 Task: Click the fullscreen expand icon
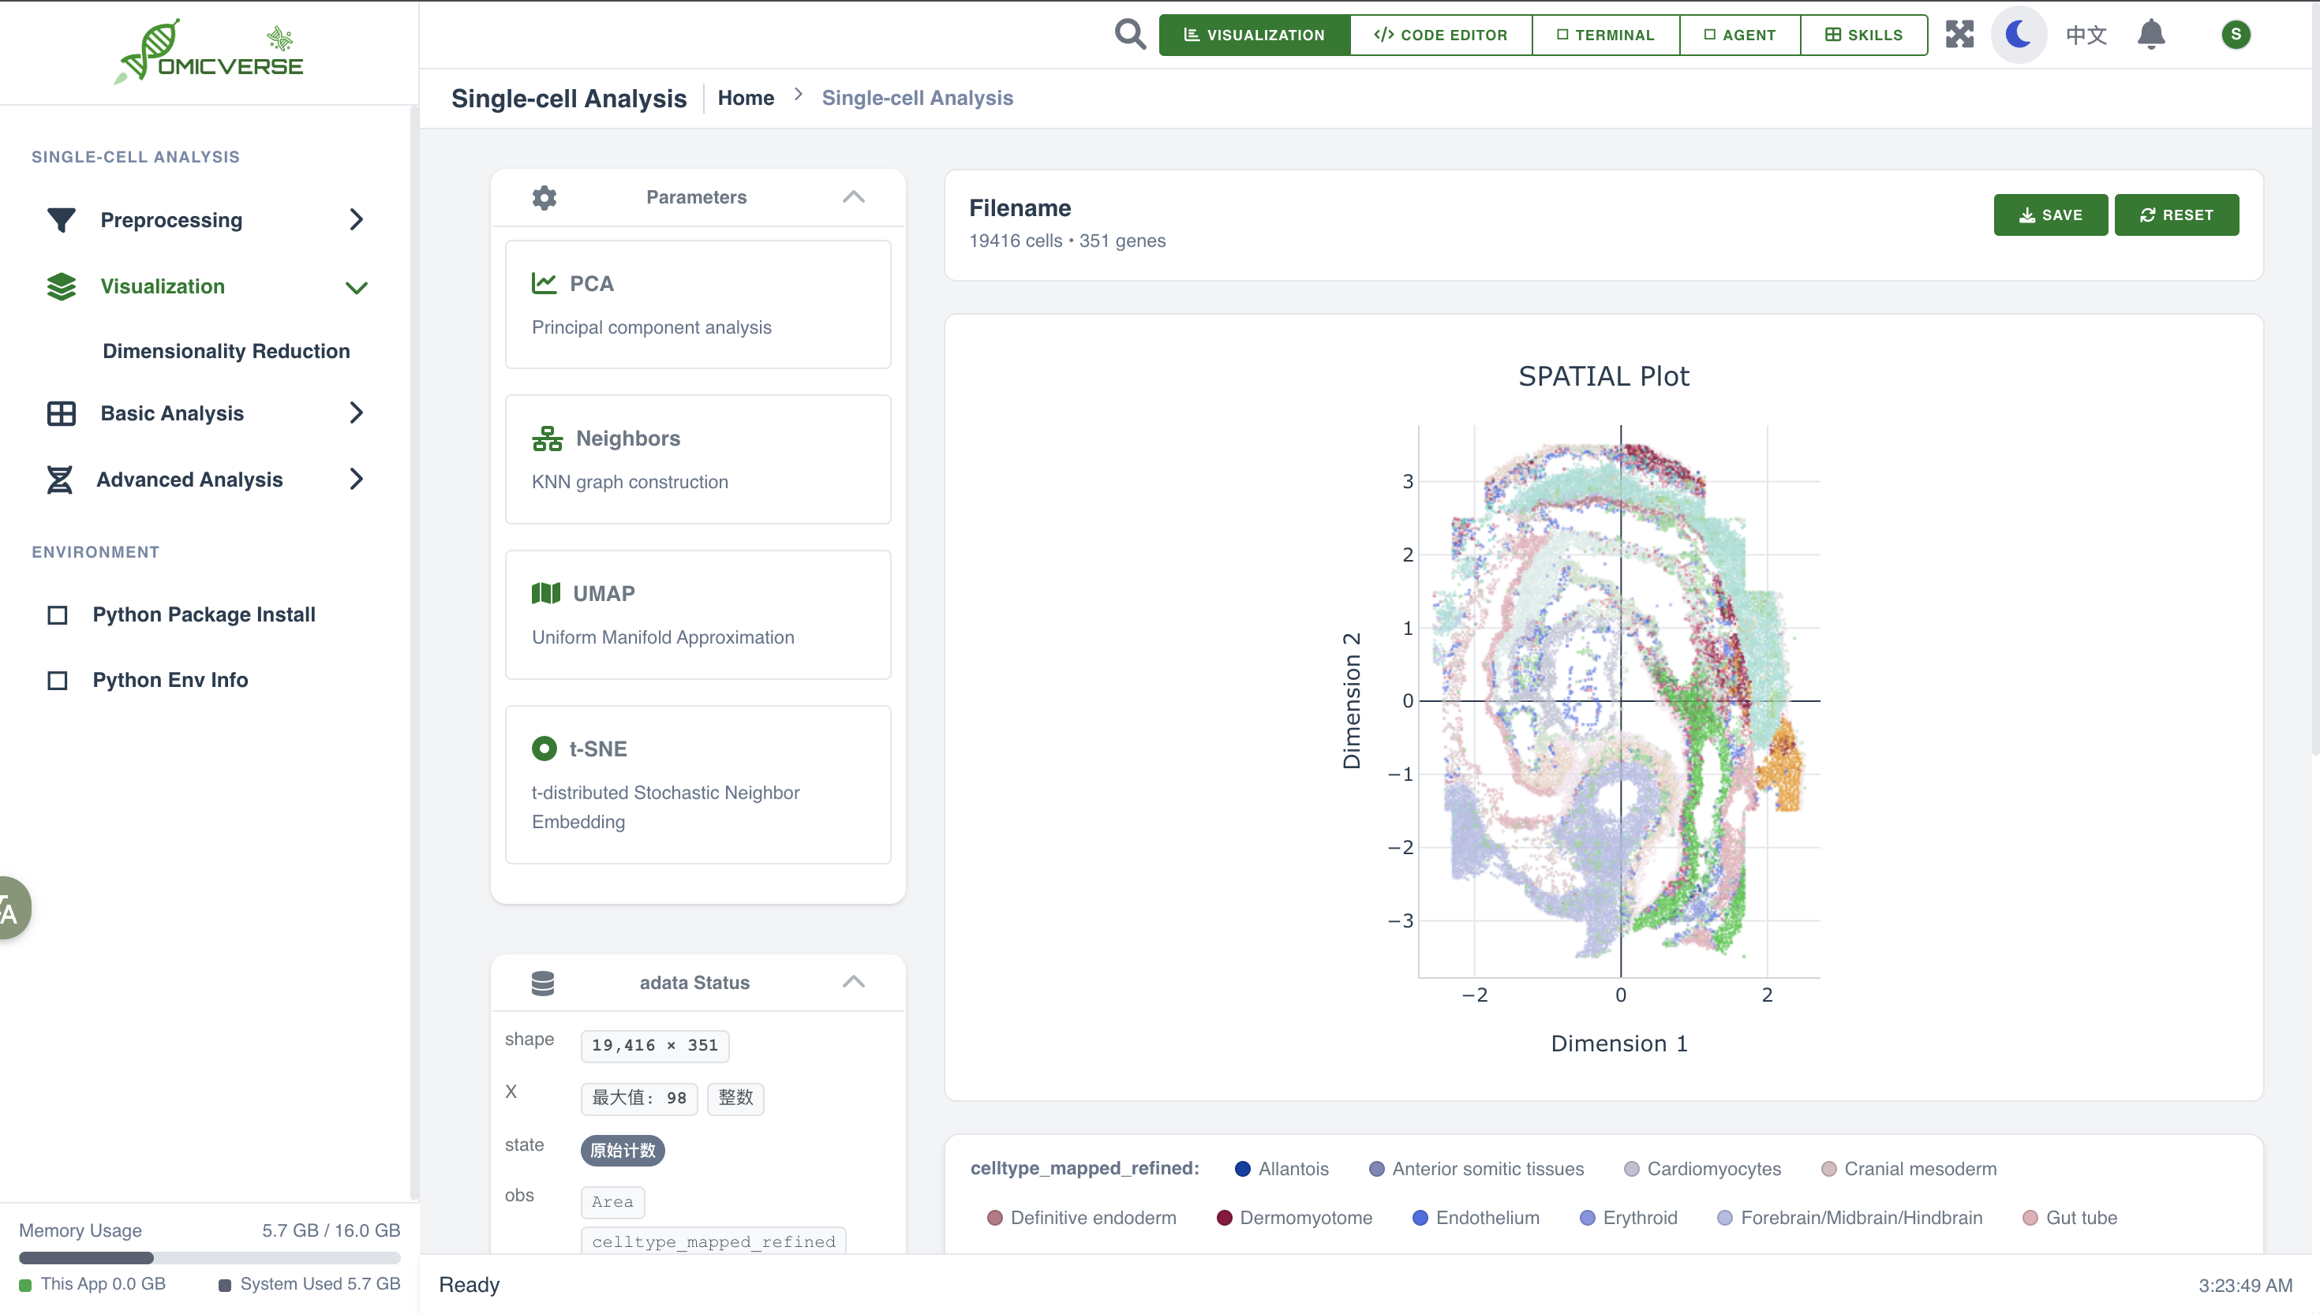click(x=1959, y=34)
